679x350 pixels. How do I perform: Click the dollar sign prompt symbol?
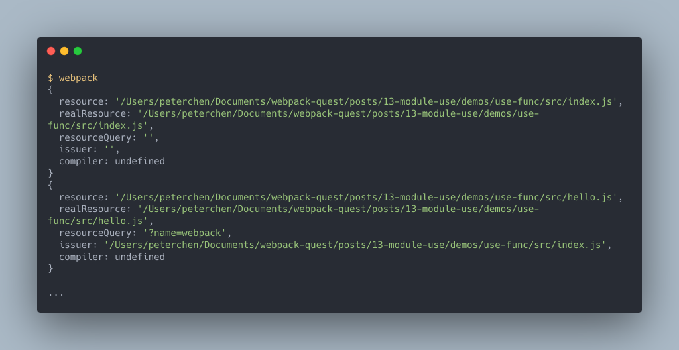50,78
